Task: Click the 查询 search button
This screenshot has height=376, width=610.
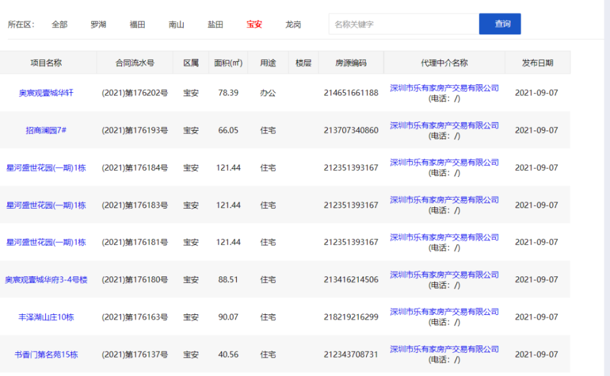Action: (x=500, y=24)
